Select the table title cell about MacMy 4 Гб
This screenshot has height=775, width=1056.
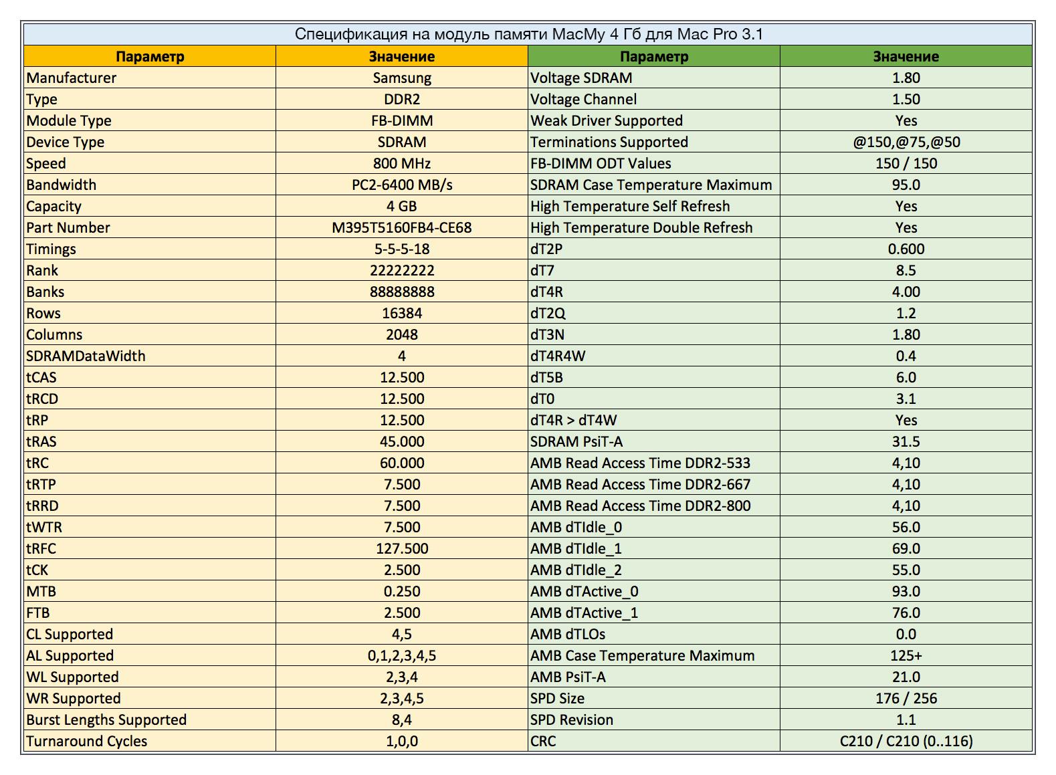(x=528, y=34)
